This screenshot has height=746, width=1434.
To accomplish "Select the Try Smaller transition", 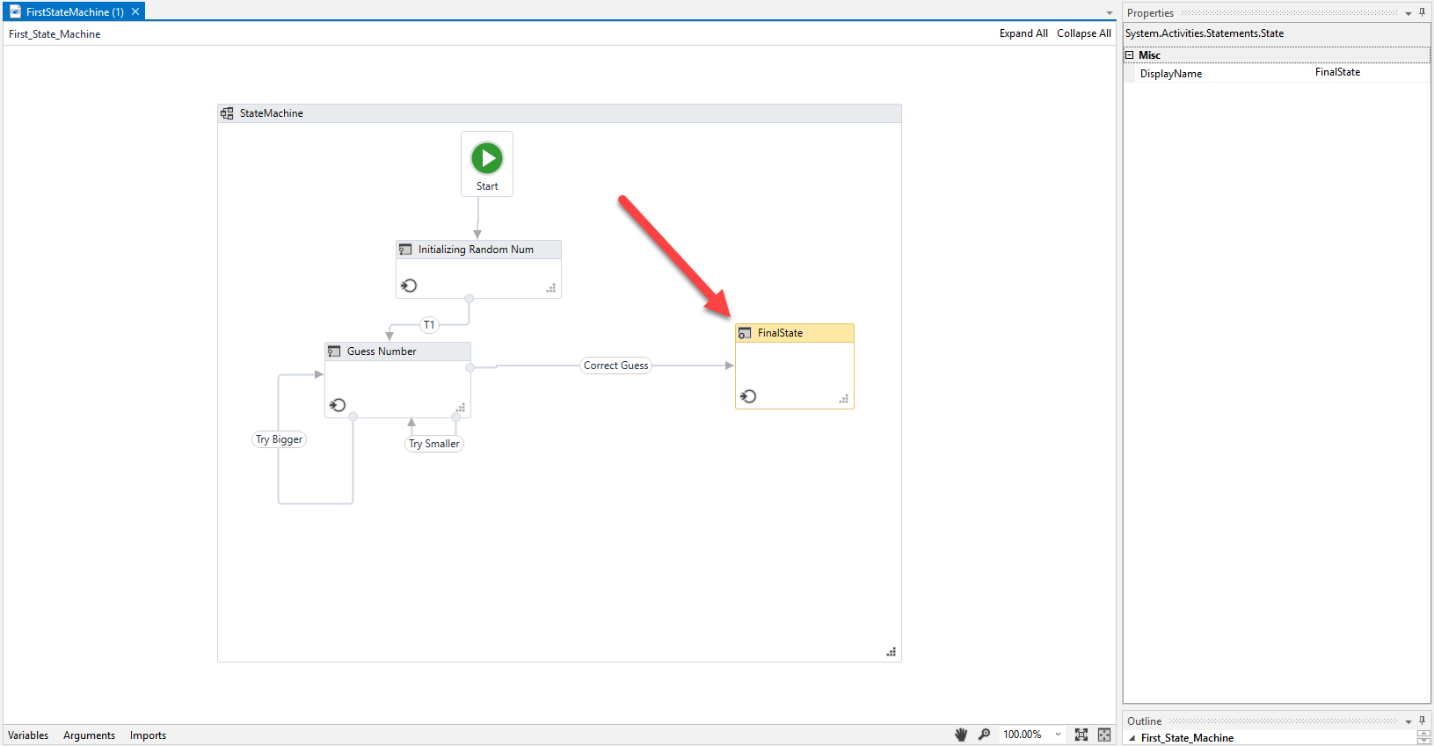I will point(434,444).
